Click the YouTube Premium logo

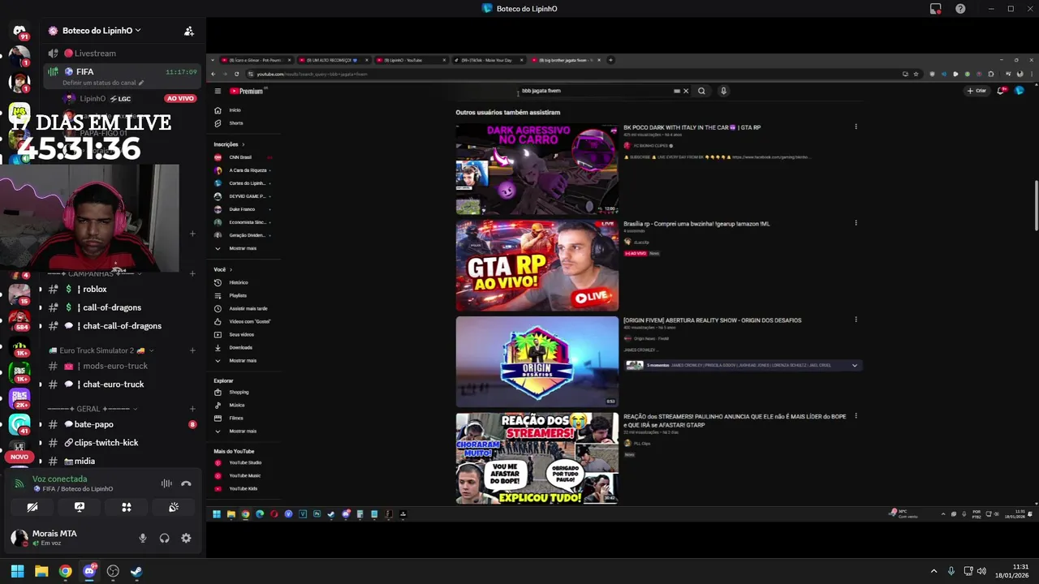coord(246,92)
